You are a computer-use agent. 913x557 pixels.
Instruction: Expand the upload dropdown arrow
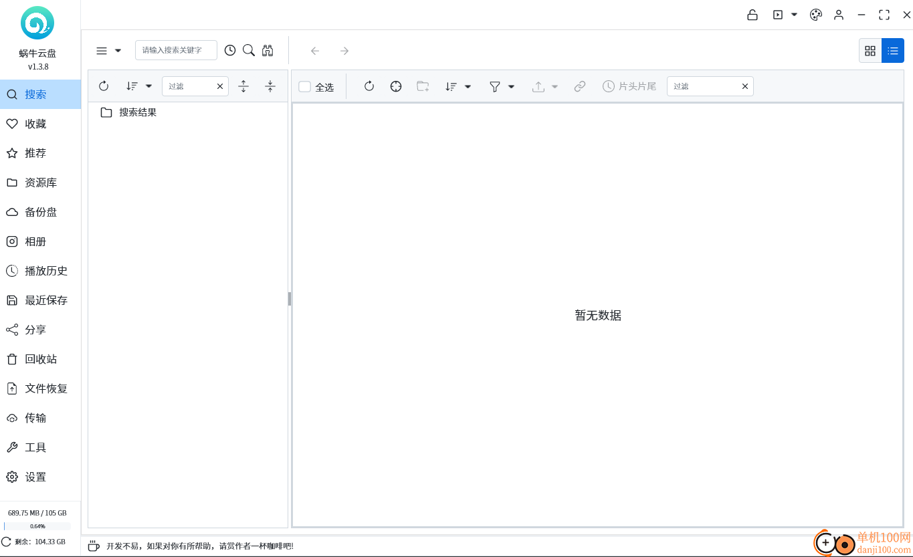point(554,86)
